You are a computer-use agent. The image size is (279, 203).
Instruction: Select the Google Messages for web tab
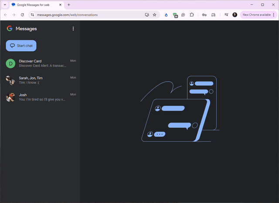click(x=34, y=4)
